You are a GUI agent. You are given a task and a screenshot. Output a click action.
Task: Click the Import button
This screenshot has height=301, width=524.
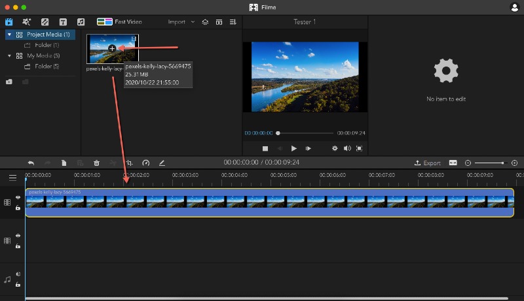[x=176, y=22]
